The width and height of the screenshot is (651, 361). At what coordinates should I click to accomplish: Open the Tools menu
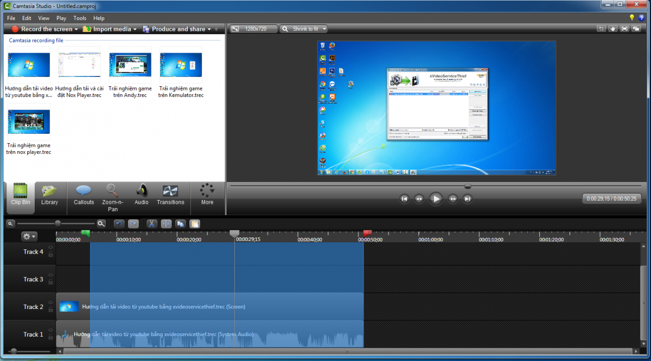click(x=80, y=18)
